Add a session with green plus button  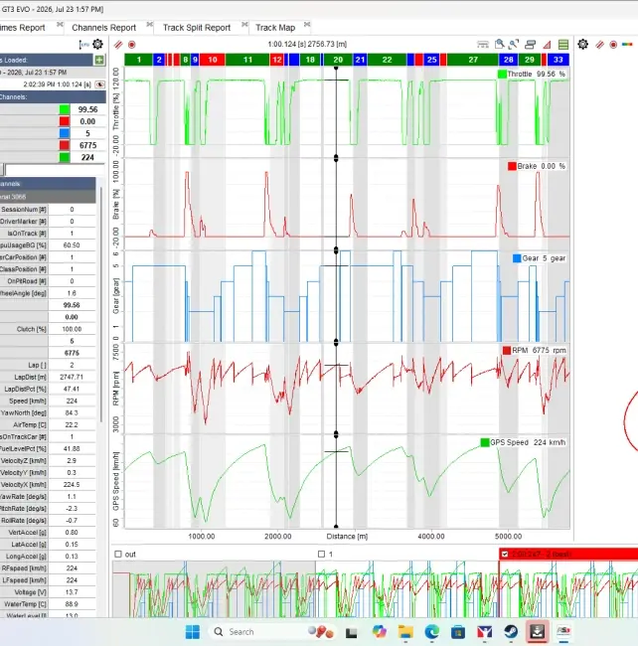pos(99,61)
